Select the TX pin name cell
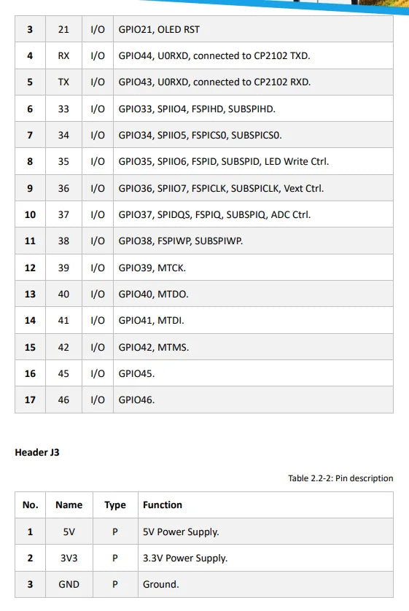The width and height of the screenshot is (409, 611). [x=63, y=82]
